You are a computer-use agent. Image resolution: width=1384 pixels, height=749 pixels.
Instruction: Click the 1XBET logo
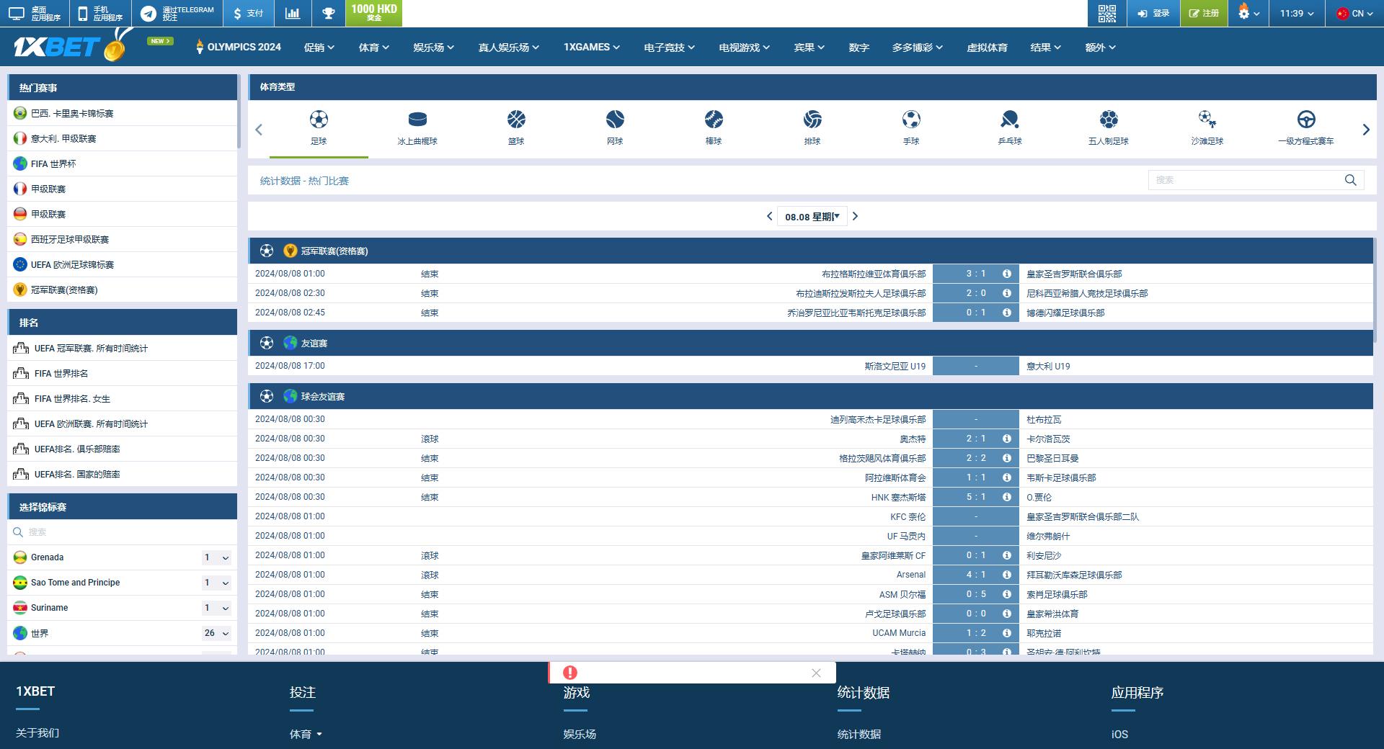click(x=72, y=47)
